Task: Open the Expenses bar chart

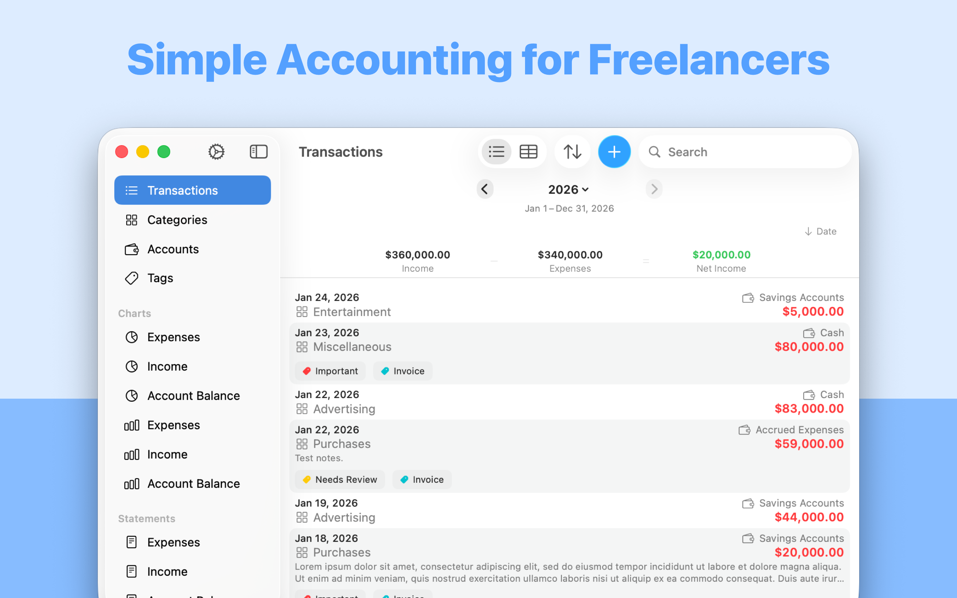Action: (193, 425)
